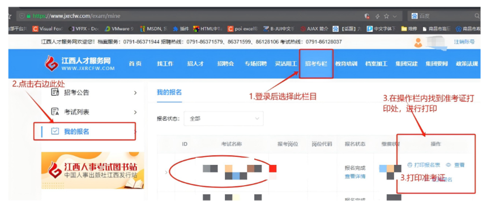Open the 教育培训 navigation item
This screenshot has width=487, height=217.
tap(346, 63)
